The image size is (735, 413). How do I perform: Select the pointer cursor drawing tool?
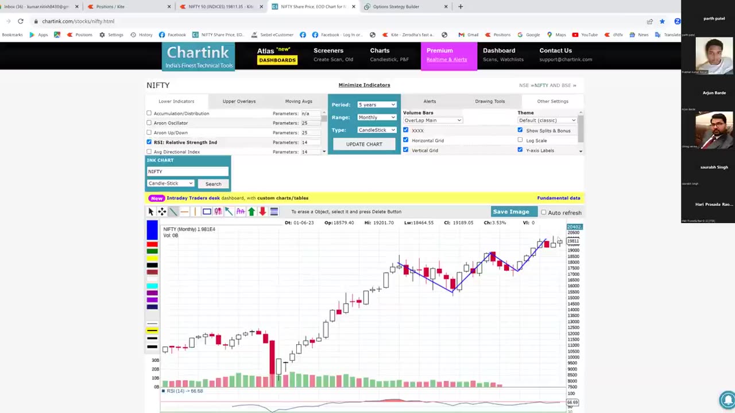coord(151,212)
